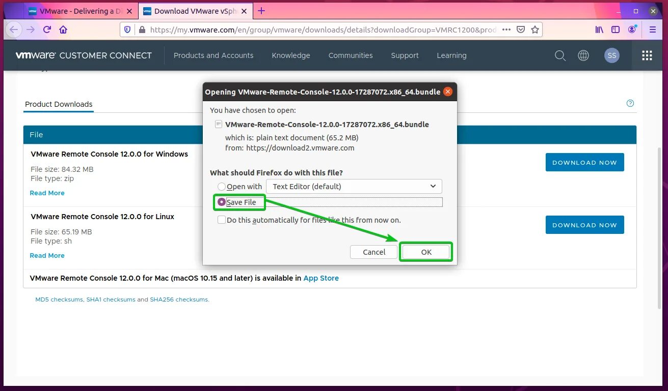Open the Support menu
Screen dimensions: 668x391
[x=405, y=55]
